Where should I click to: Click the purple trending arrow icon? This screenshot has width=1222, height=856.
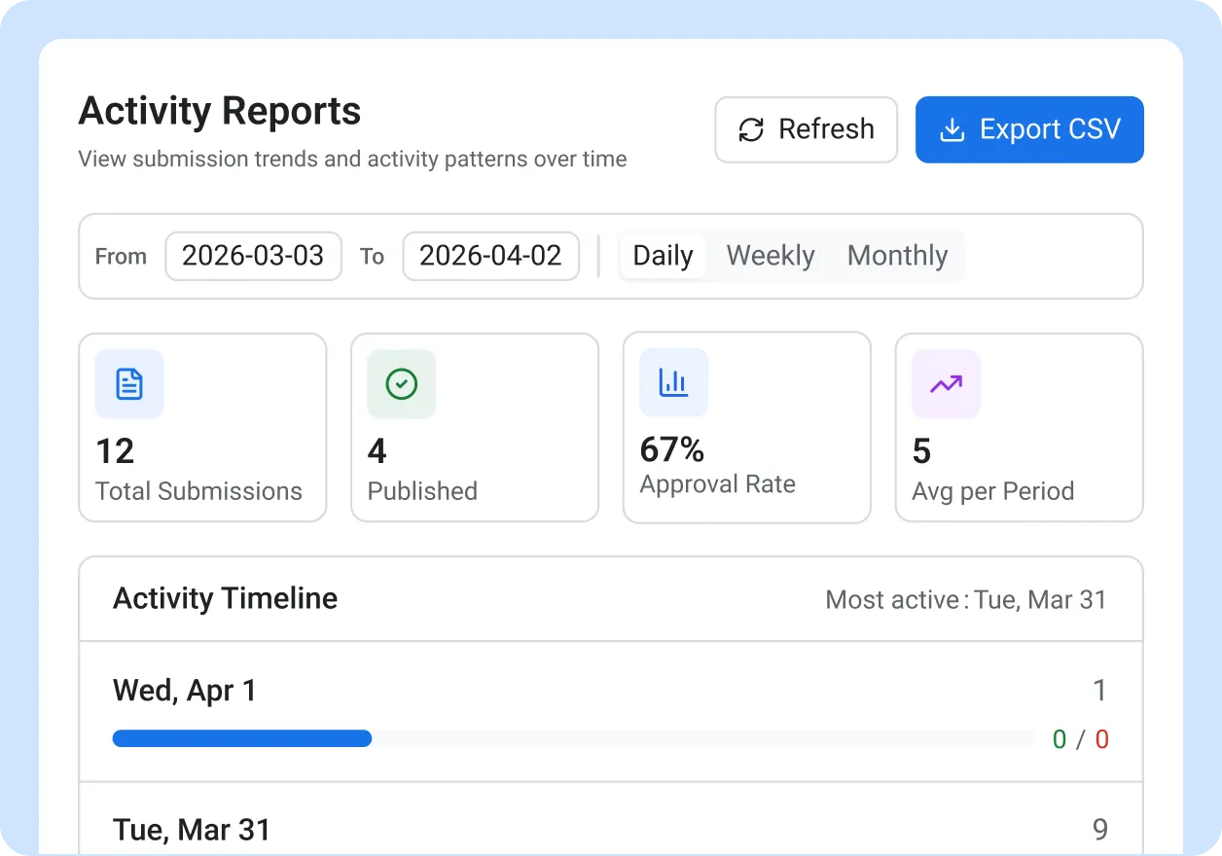pos(946,384)
